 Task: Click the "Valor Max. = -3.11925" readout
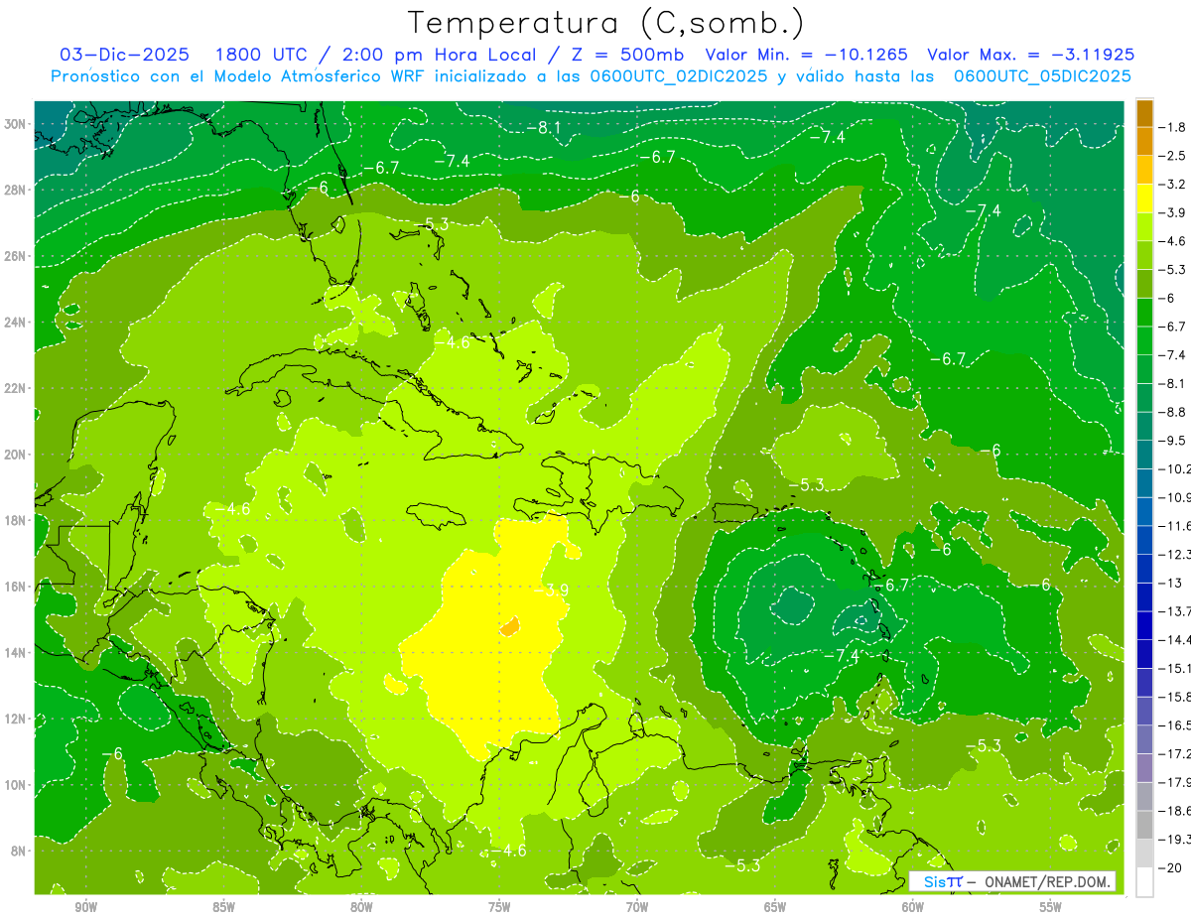[x=1029, y=55]
